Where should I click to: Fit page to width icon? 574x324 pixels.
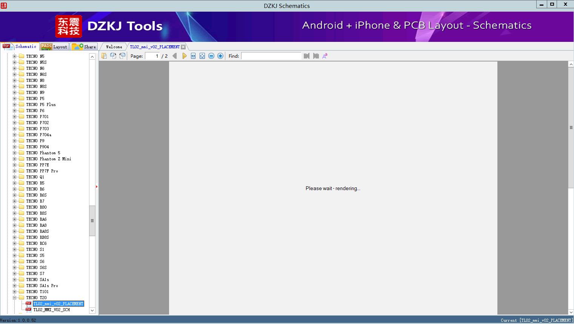tap(193, 56)
